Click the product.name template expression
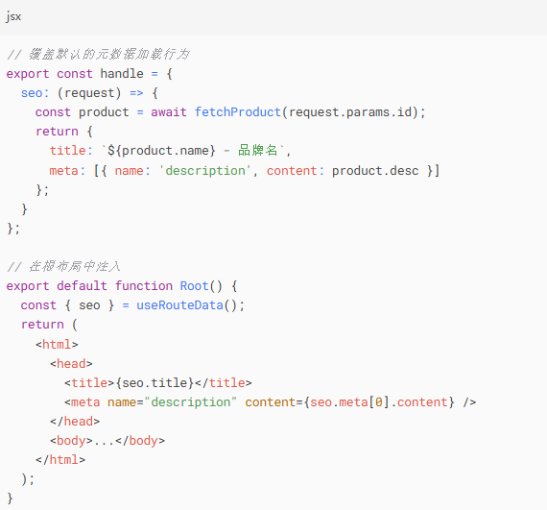The width and height of the screenshot is (547, 510). click(x=161, y=151)
